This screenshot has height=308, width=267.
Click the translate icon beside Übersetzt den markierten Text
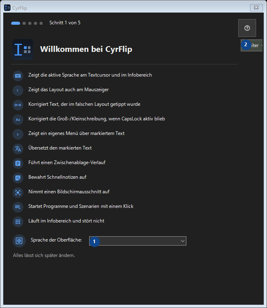tap(18, 149)
